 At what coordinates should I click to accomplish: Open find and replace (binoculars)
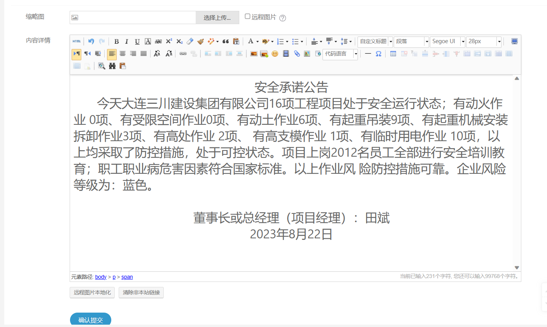(x=112, y=66)
